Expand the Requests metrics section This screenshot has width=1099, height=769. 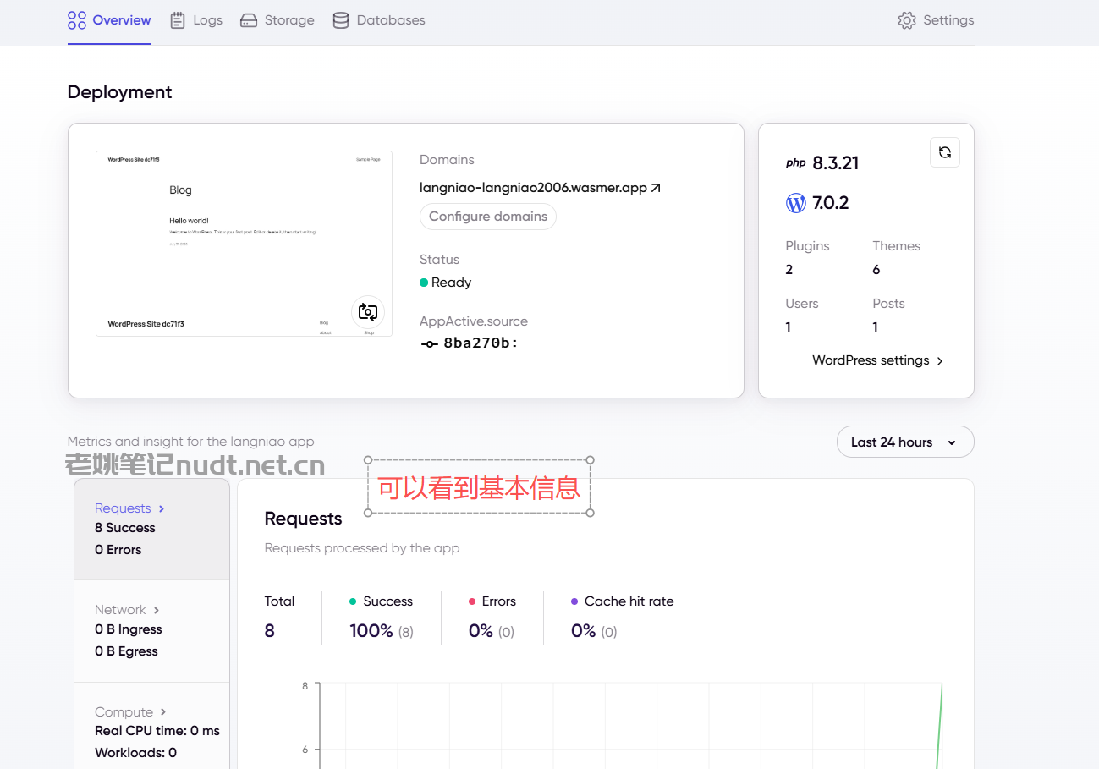point(152,529)
